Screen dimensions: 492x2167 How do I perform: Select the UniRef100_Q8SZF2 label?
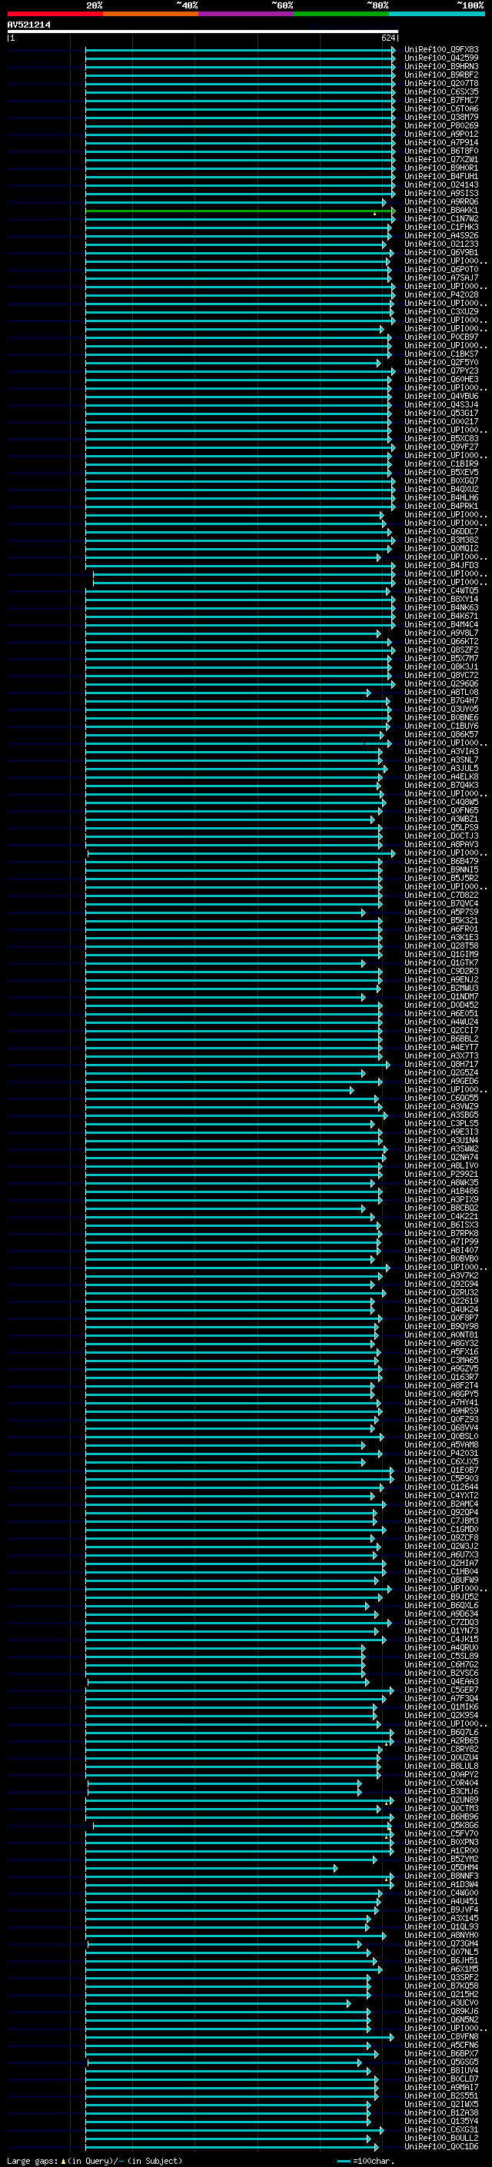[x=440, y=650]
